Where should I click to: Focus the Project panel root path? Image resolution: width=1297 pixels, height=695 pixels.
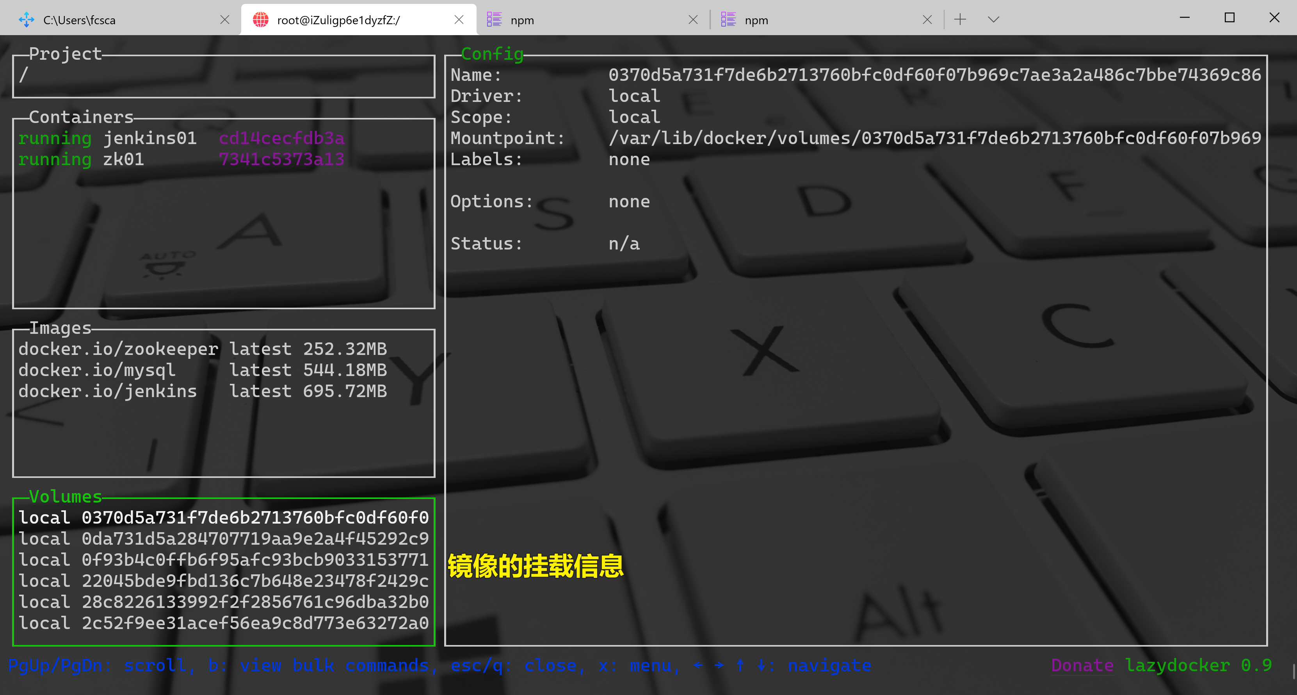(24, 75)
